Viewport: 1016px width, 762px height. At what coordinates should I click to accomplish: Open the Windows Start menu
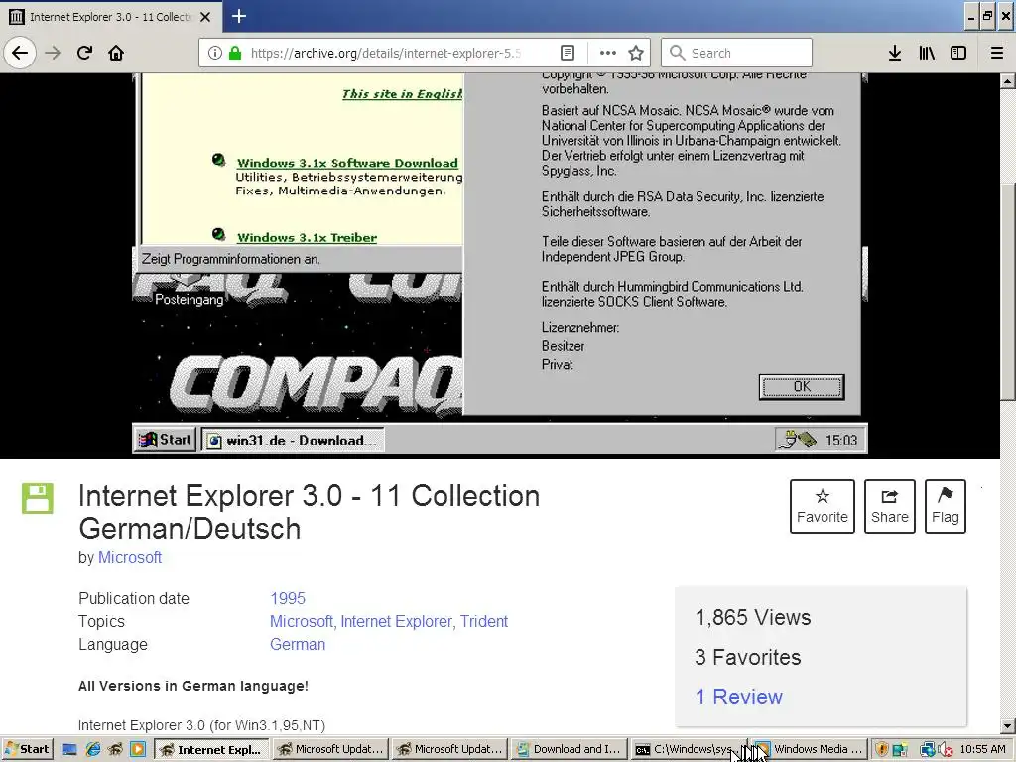click(x=27, y=750)
